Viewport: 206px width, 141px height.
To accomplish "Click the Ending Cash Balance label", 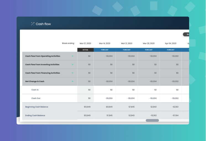I will [x=35, y=115].
